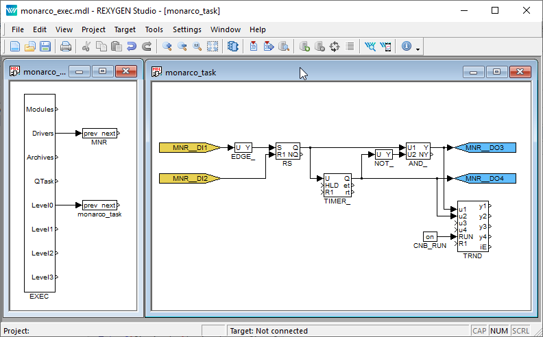This screenshot has height=337, width=543.
Task: Open the Tools menu
Action: (154, 29)
